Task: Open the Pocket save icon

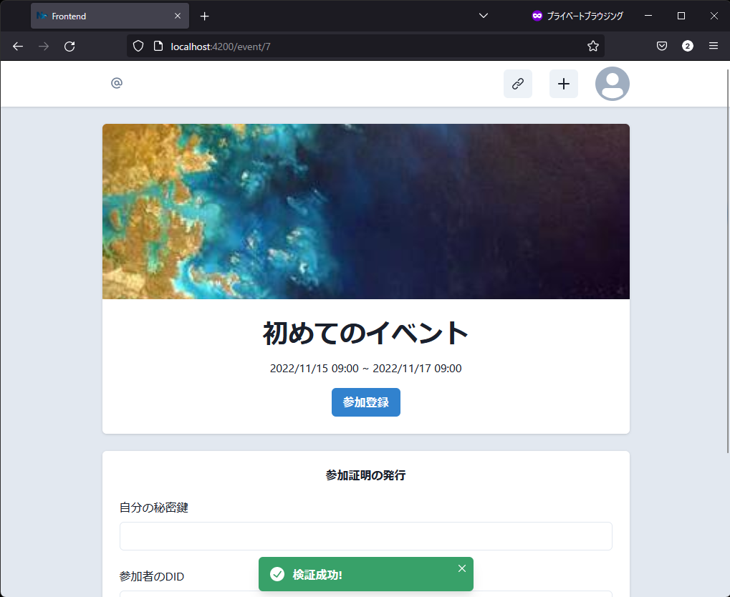Action: [662, 47]
